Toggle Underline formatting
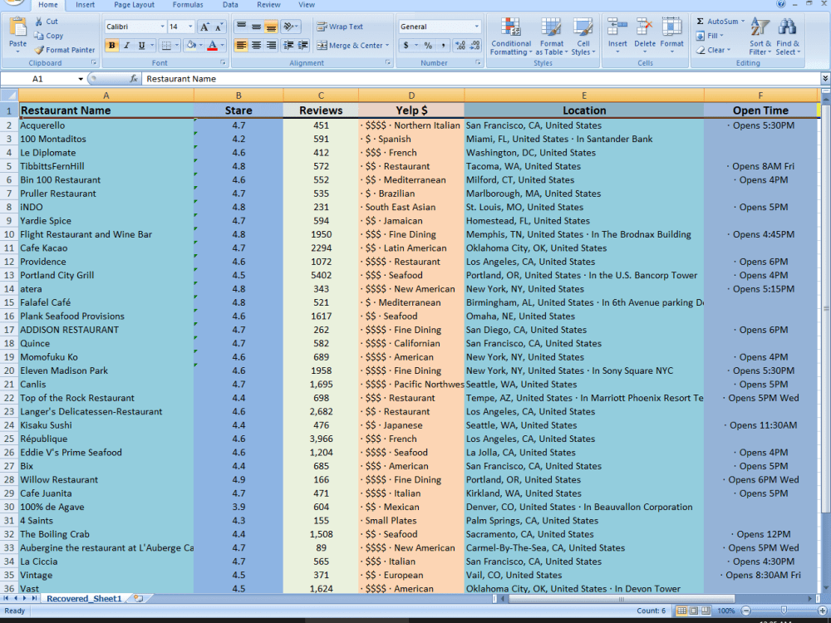This screenshot has height=623, width=831. click(x=141, y=46)
